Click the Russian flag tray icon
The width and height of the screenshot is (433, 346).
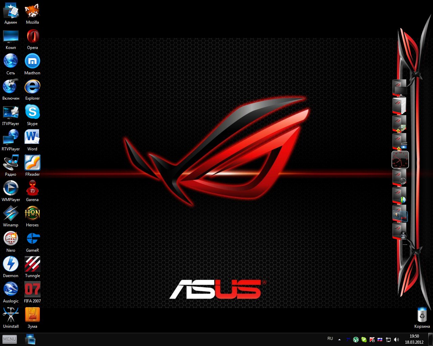380,340
